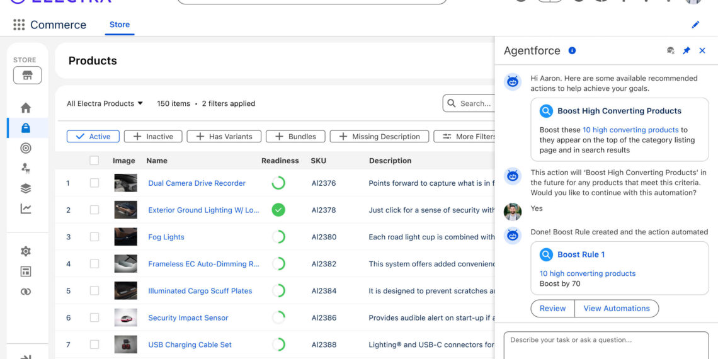Open the analytics chart sidebar icon

coord(26,209)
